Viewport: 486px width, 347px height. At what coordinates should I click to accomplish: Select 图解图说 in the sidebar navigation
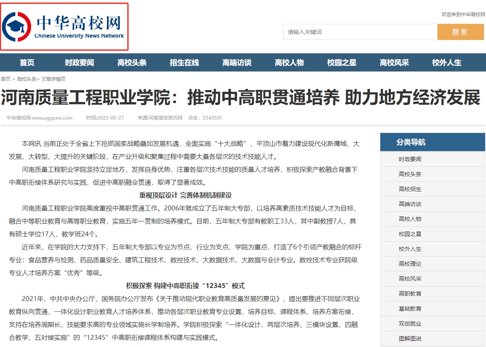tap(410, 339)
